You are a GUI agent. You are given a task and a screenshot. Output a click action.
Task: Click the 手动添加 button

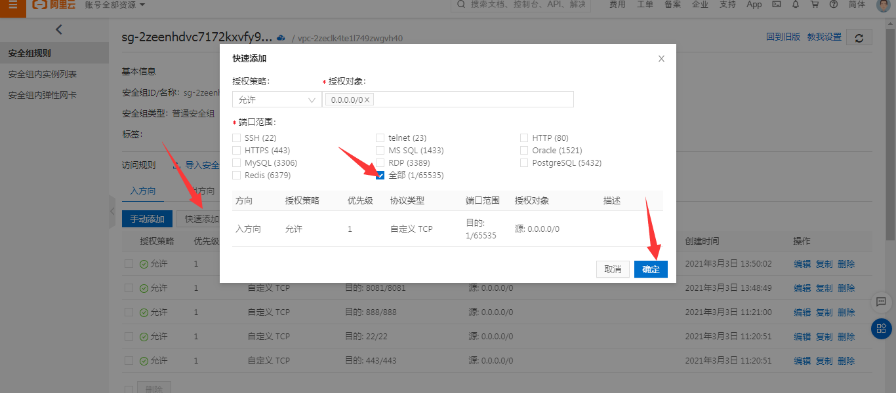(x=147, y=219)
